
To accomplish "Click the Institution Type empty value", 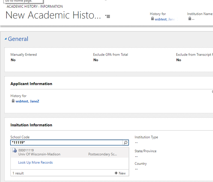I will [136, 143].
